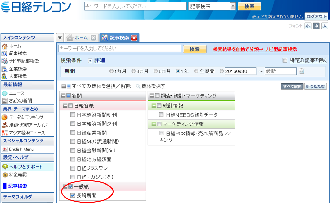Open the 業界・テーマまとめ section header

click(x=27, y=109)
